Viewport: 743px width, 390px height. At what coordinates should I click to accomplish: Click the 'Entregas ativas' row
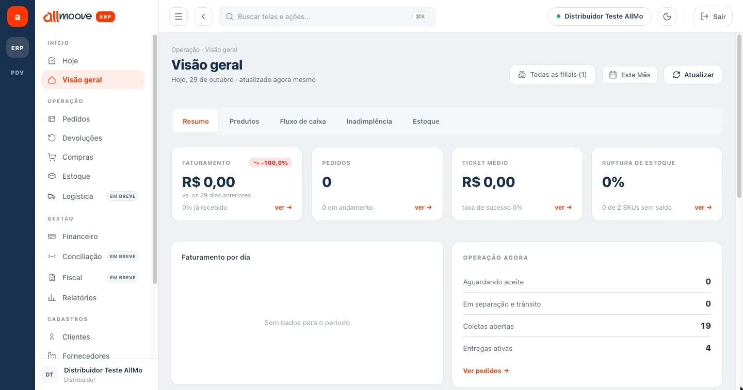tap(587, 348)
